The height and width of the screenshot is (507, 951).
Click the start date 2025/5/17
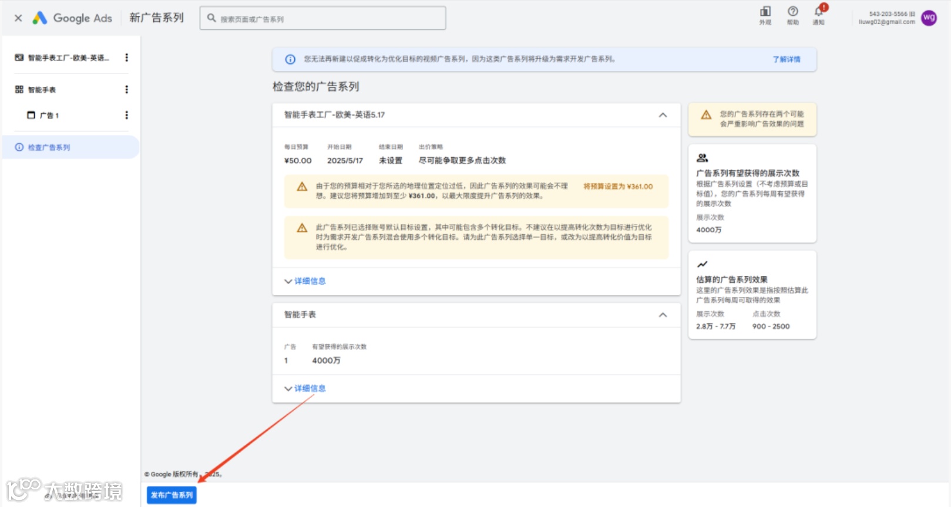point(345,161)
